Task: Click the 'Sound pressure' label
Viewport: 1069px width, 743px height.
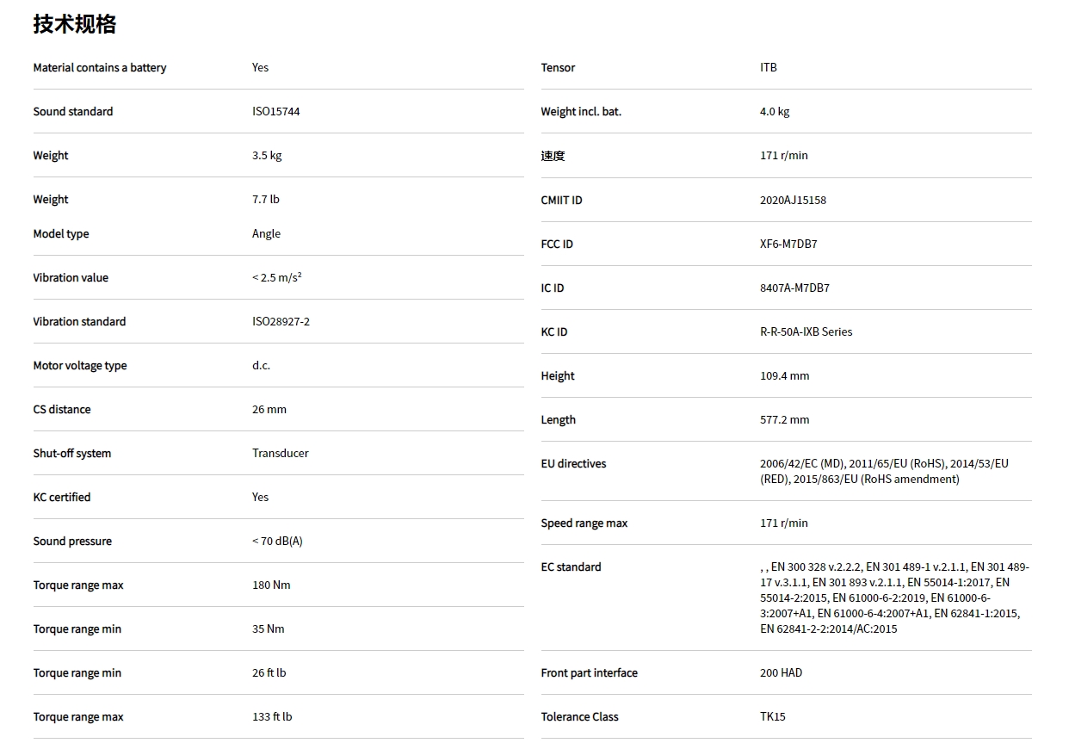Action: click(x=72, y=542)
